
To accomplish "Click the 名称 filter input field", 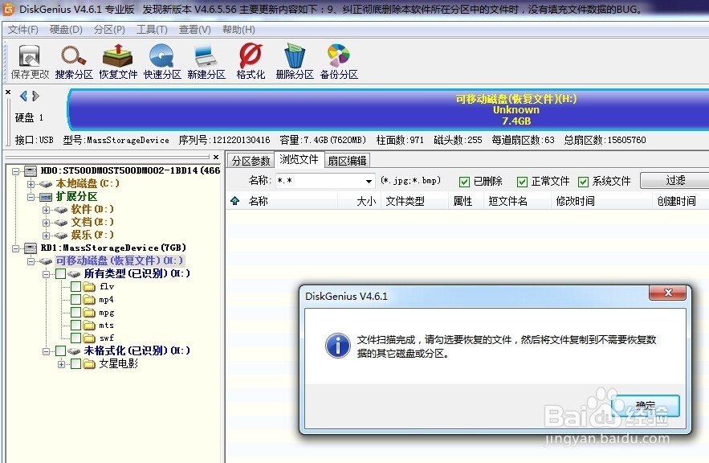I will [320, 181].
